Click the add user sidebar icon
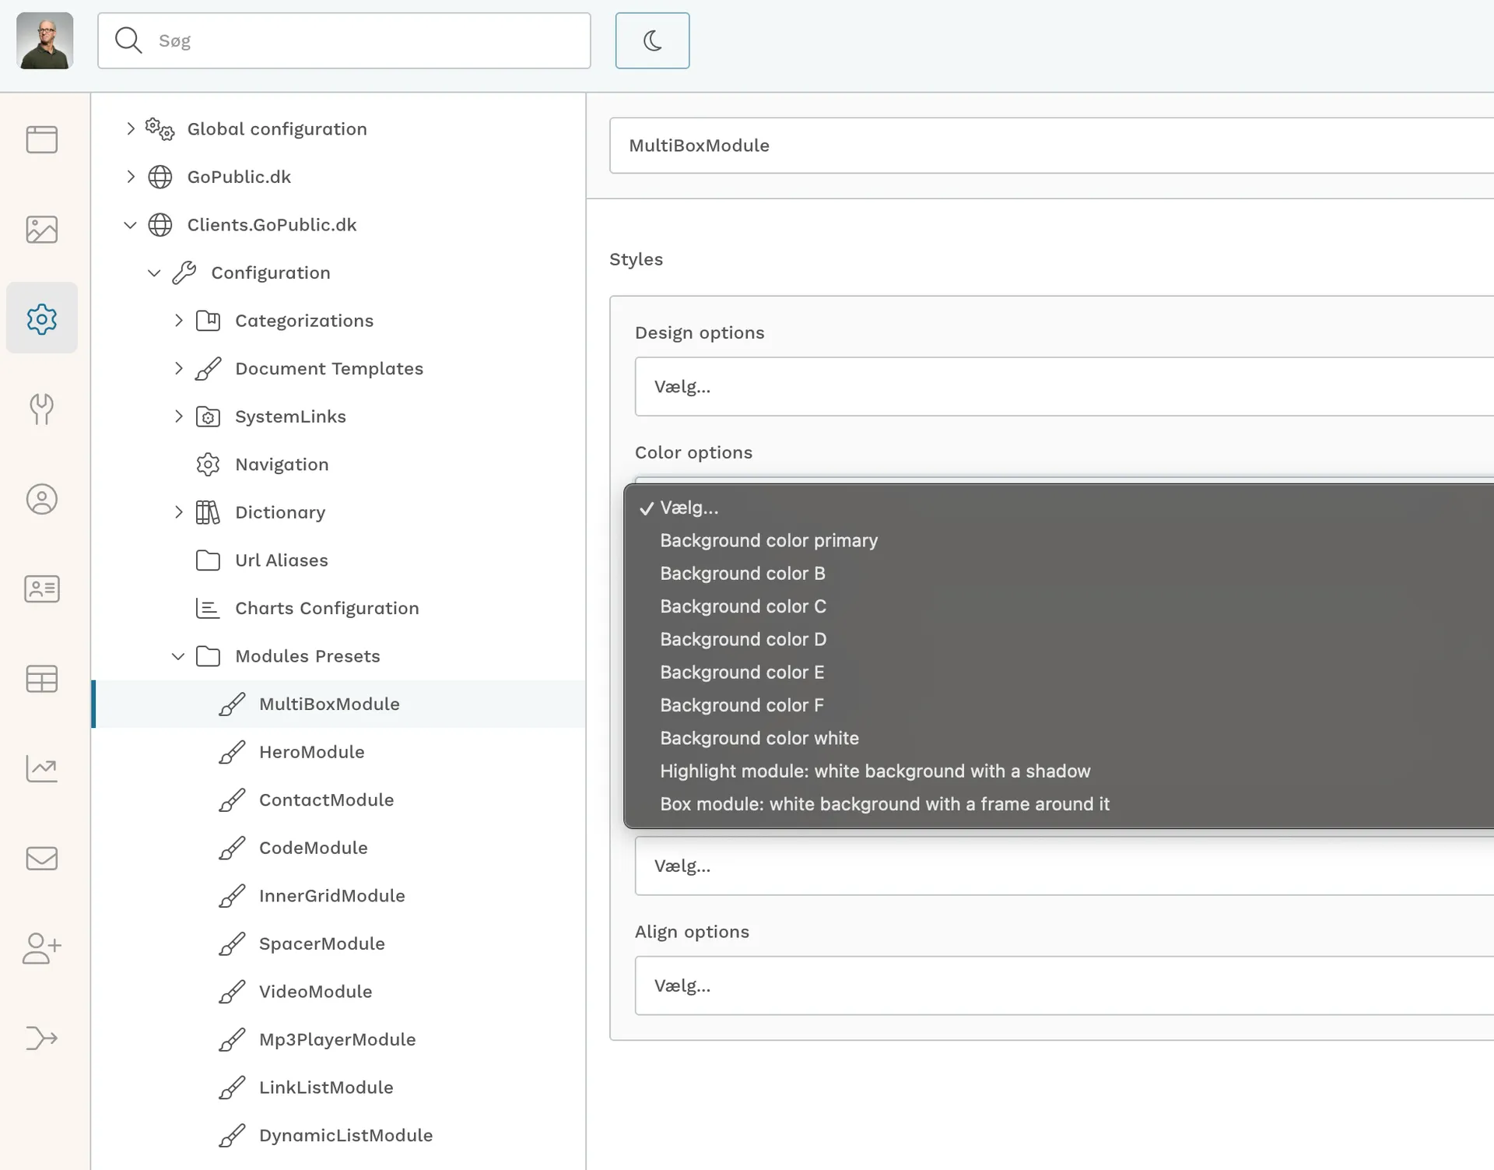The image size is (1494, 1170). tap(42, 948)
